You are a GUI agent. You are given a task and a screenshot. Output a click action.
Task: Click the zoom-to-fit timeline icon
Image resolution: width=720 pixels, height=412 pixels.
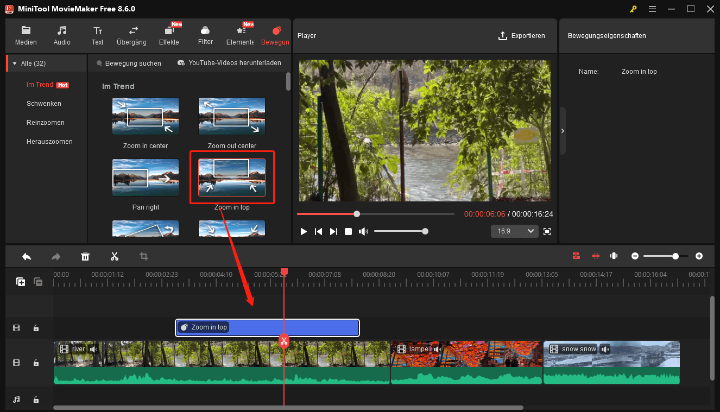point(614,256)
